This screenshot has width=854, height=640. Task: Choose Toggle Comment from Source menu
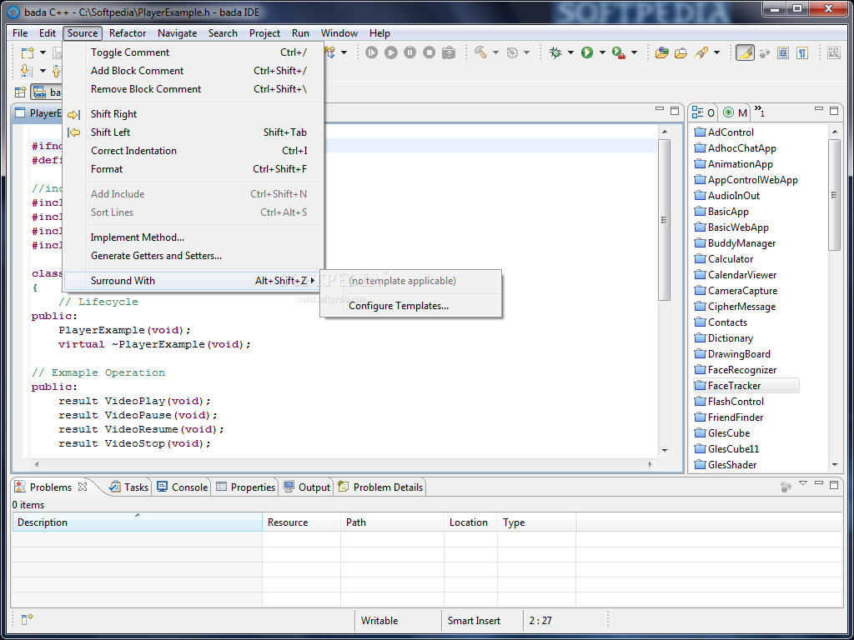click(x=193, y=52)
